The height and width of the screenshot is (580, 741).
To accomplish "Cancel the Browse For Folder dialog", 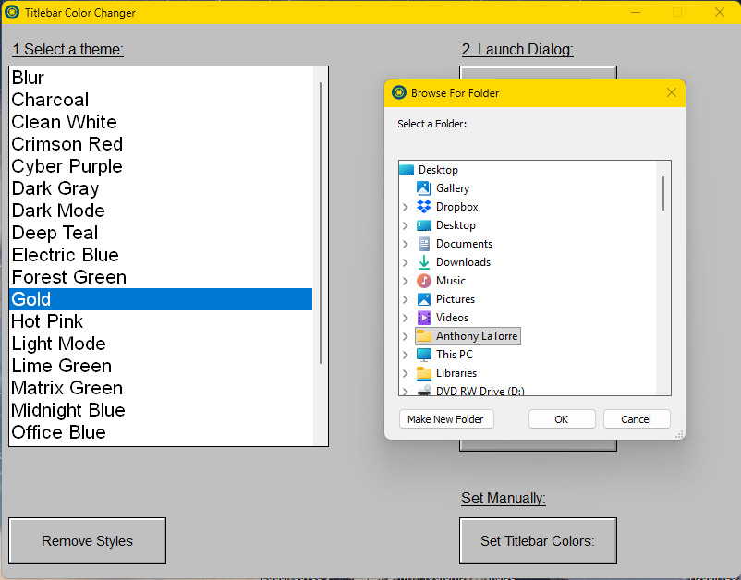I will pos(636,419).
